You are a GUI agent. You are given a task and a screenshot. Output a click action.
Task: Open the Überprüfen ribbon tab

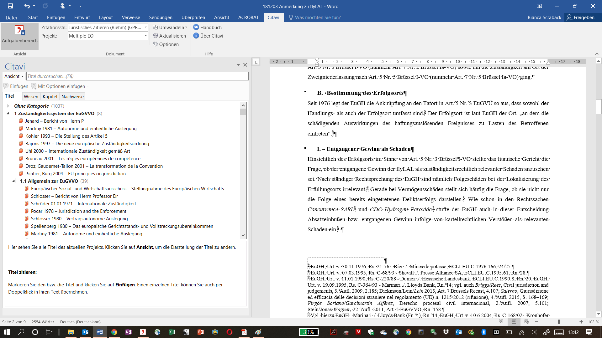(193, 18)
